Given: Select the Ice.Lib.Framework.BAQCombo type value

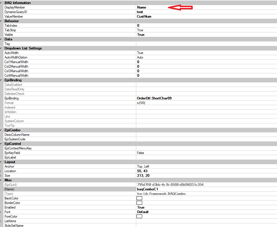Looking at the screenshot, I should (161, 194).
